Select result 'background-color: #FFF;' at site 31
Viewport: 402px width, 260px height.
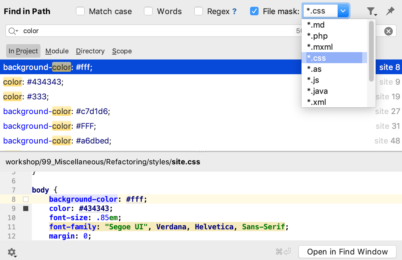(x=201, y=126)
